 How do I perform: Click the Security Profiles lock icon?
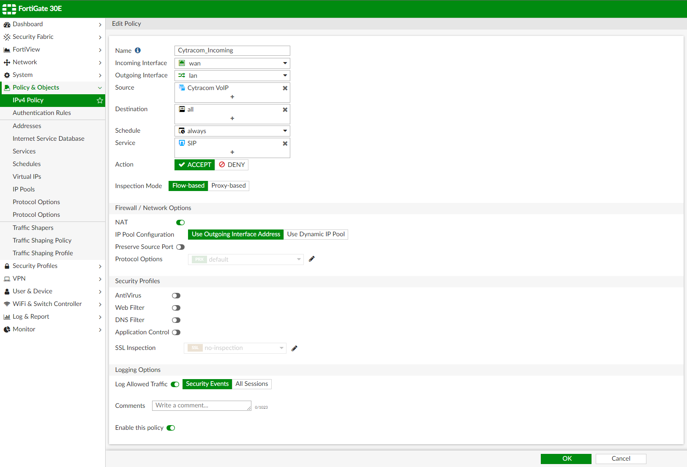tap(7, 266)
